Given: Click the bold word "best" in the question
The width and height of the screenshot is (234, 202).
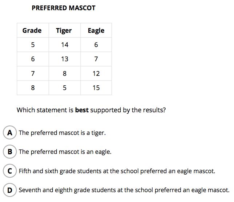Looking at the screenshot, I should point(82,110).
